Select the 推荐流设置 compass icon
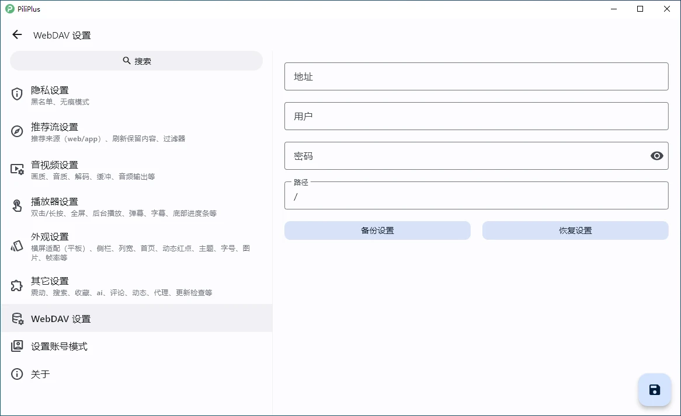 [17, 131]
